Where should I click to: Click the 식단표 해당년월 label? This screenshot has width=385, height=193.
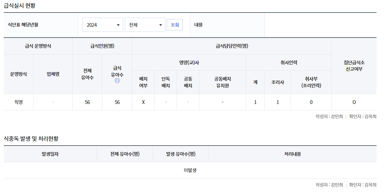tap(23, 25)
